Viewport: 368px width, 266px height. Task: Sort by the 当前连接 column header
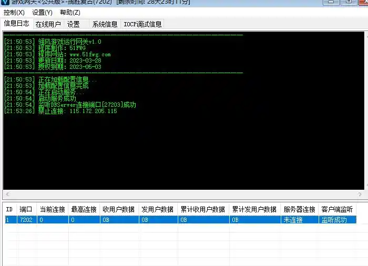[53, 209]
